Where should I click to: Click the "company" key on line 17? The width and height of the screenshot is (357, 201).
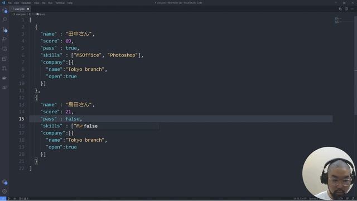click(53, 133)
